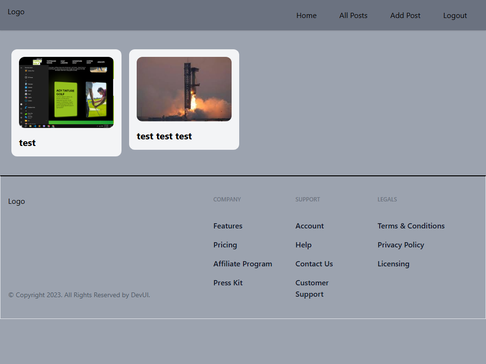
Task: View the Pricing page link
Action: pyautogui.click(x=225, y=245)
